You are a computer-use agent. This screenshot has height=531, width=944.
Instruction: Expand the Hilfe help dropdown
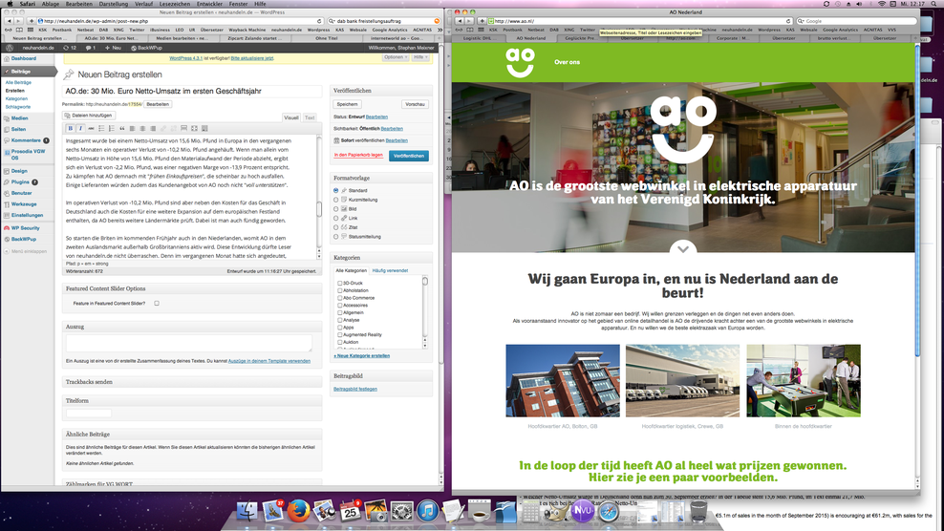click(x=420, y=57)
